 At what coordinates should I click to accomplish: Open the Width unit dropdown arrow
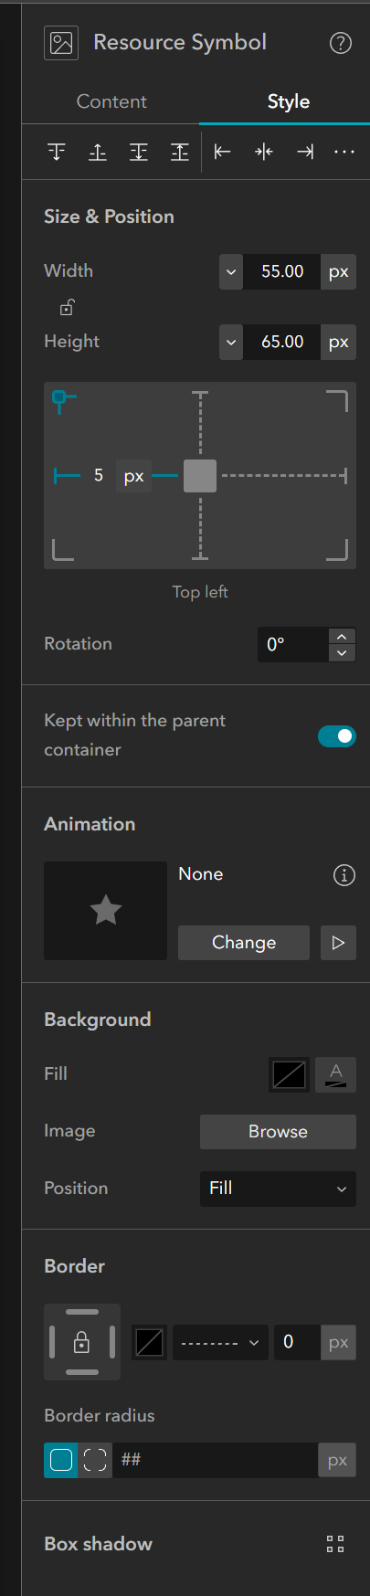(x=231, y=272)
